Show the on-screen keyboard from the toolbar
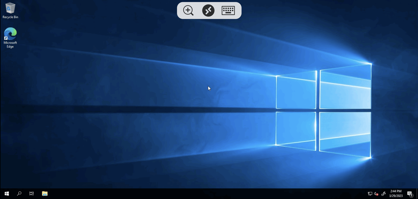This screenshot has width=418, height=199. (228, 10)
